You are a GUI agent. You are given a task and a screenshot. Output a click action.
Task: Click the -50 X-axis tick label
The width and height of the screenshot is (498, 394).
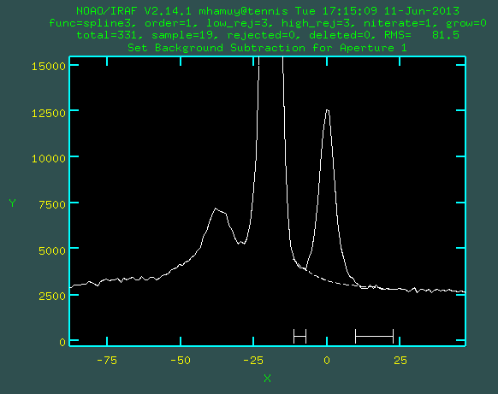tap(181, 361)
